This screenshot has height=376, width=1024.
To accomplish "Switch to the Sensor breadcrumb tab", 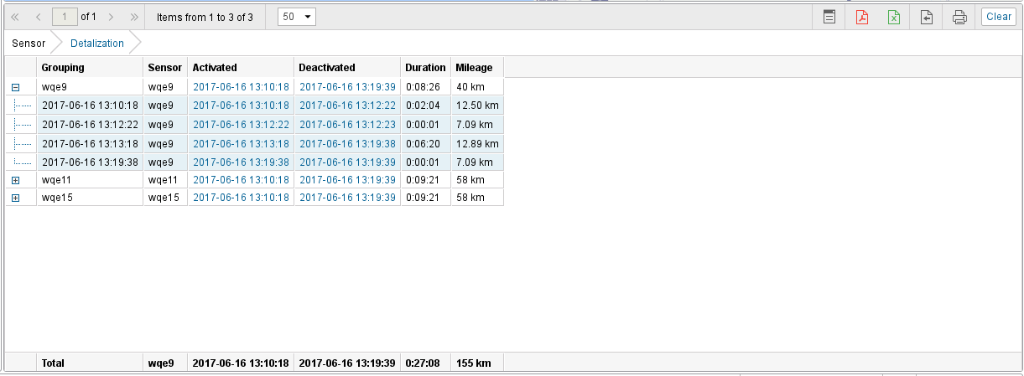I will pos(29,44).
